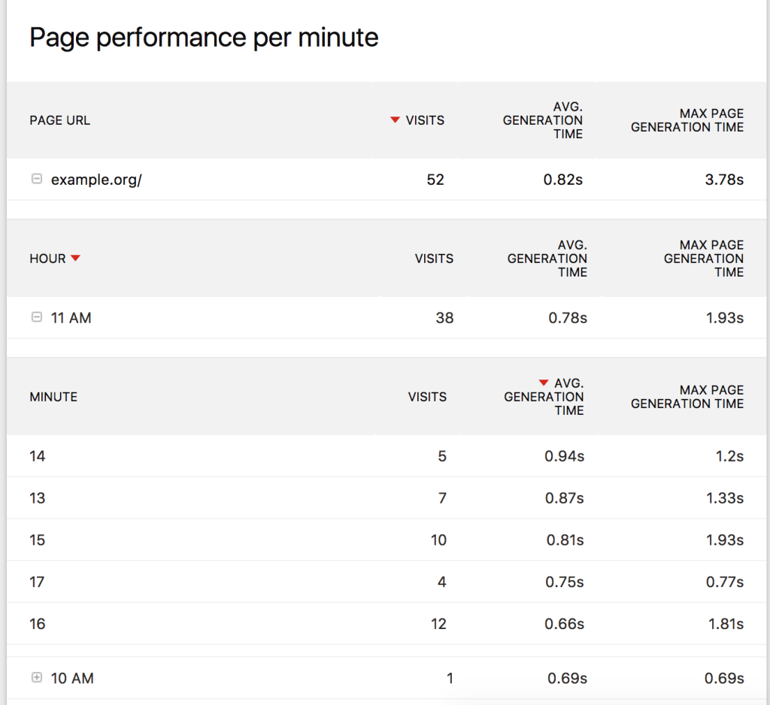Click the minus icon beside example.org/
Viewport: 770px width, 705px height.
36,179
